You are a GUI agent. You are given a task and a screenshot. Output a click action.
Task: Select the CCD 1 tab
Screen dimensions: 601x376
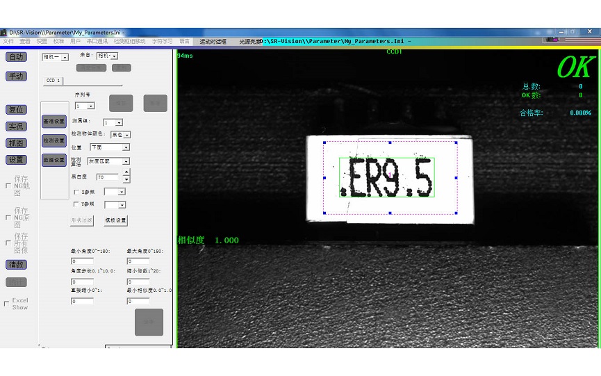point(53,81)
